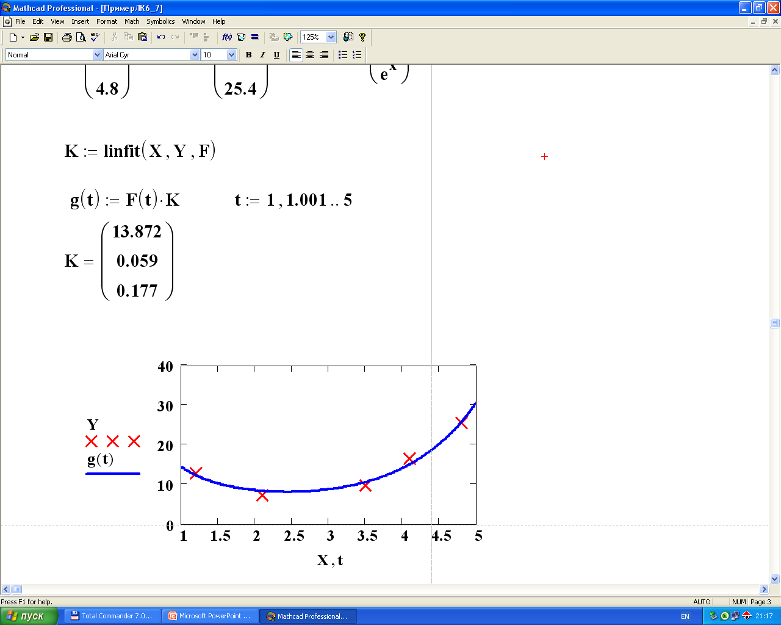Click the Open file folder icon
This screenshot has height=625, width=781.
pos(34,37)
